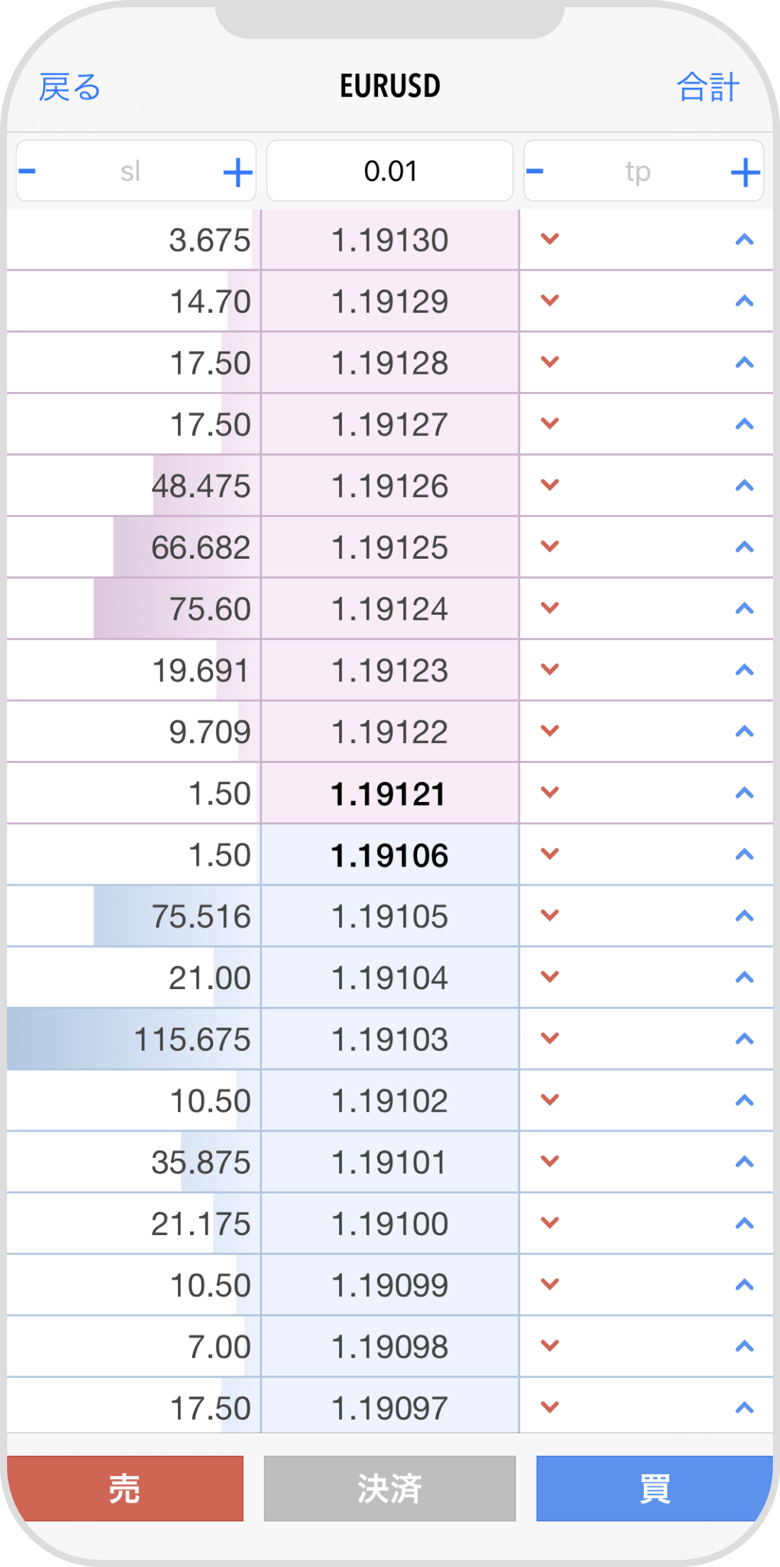Viewport: 780px width, 1567px height.
Task: Tap the blue up arrow at 1.19129
Action: coord(744,301)
